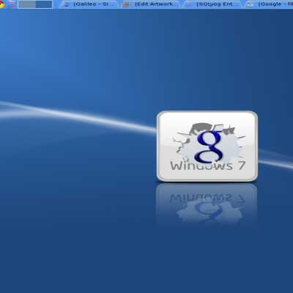The image size is (293, 293).
Task: Open the Chrome launcher icon in panel
Action: point(1,4)
